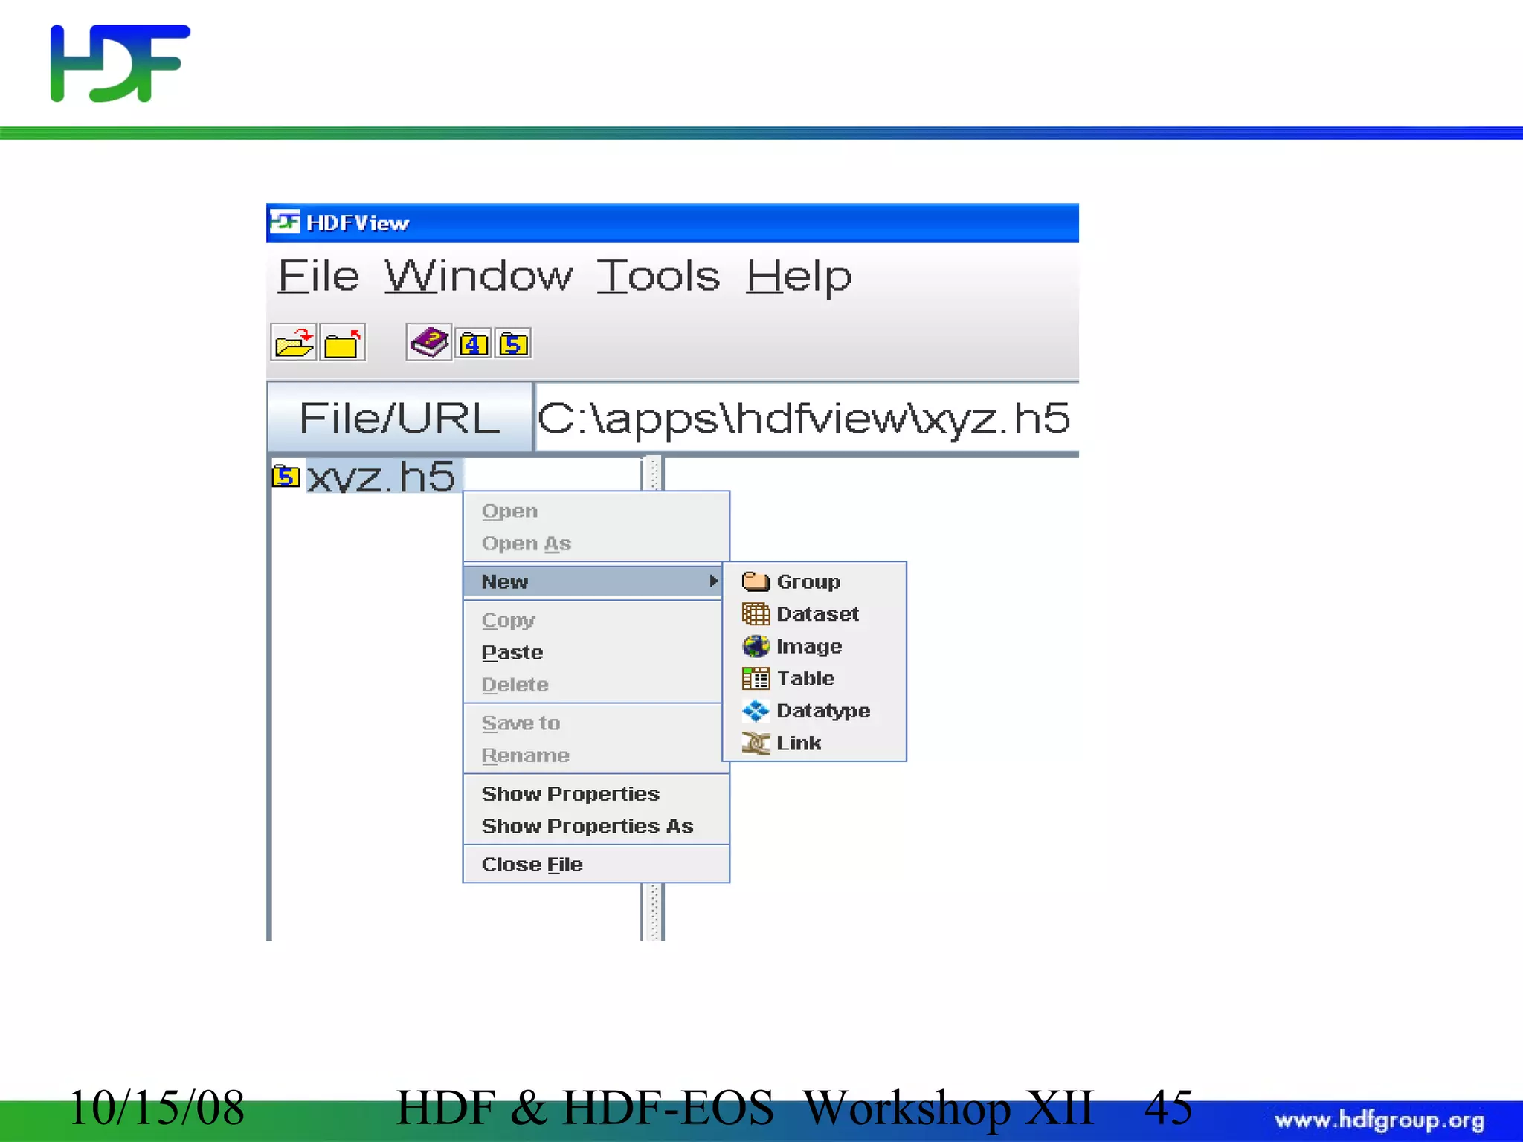Click the Link chain icon in submenu
This screenshot has width=1523, height=1142.
[x=756, y=743]
